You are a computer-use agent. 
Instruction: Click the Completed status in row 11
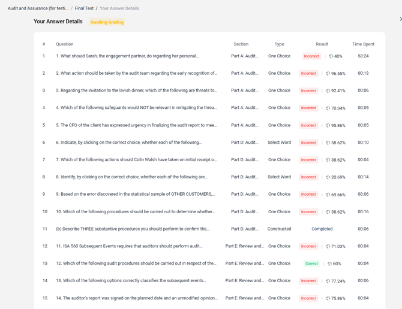[322, 229]
